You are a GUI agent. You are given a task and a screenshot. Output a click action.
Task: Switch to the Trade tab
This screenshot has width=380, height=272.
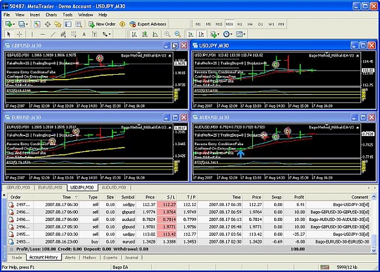click(17, 257)
